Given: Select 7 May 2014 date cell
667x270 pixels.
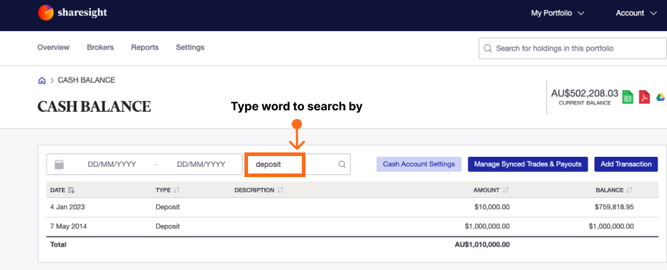Looking at the screenshot, I should [x=68, y=226].
